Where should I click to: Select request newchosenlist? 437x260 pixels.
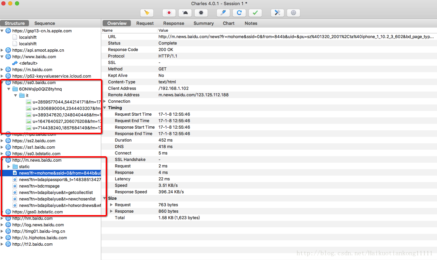coord(57,199)
